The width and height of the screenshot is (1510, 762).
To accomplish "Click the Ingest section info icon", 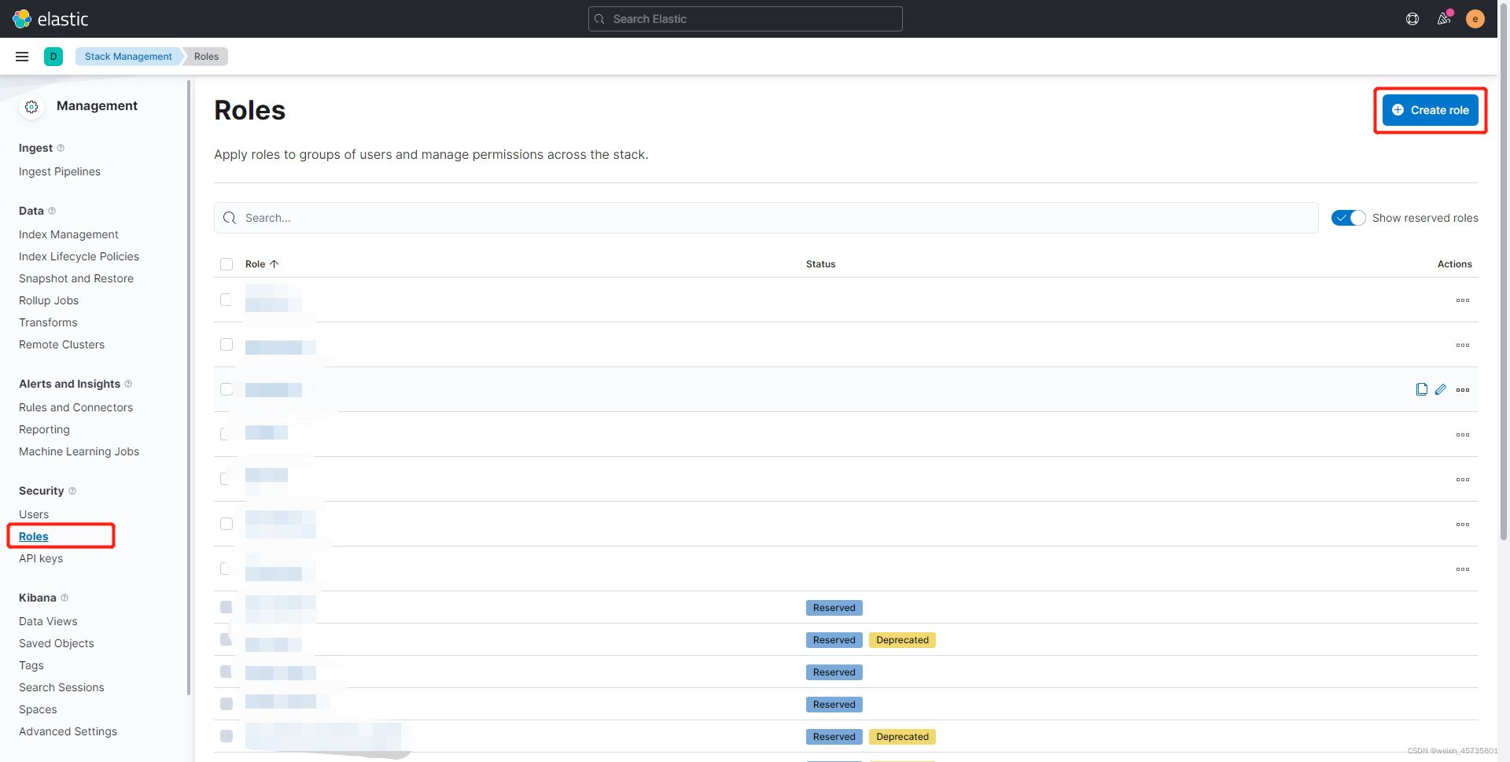I will click(x=61, y=148).
